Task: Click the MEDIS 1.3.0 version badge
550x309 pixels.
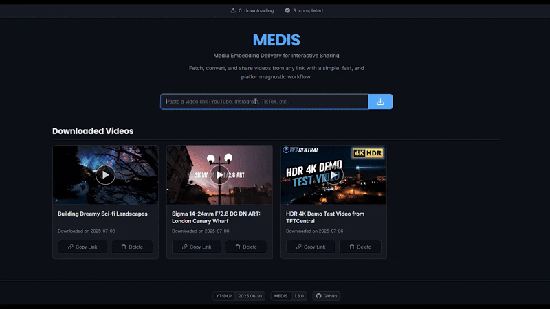Action: [289, 296]
